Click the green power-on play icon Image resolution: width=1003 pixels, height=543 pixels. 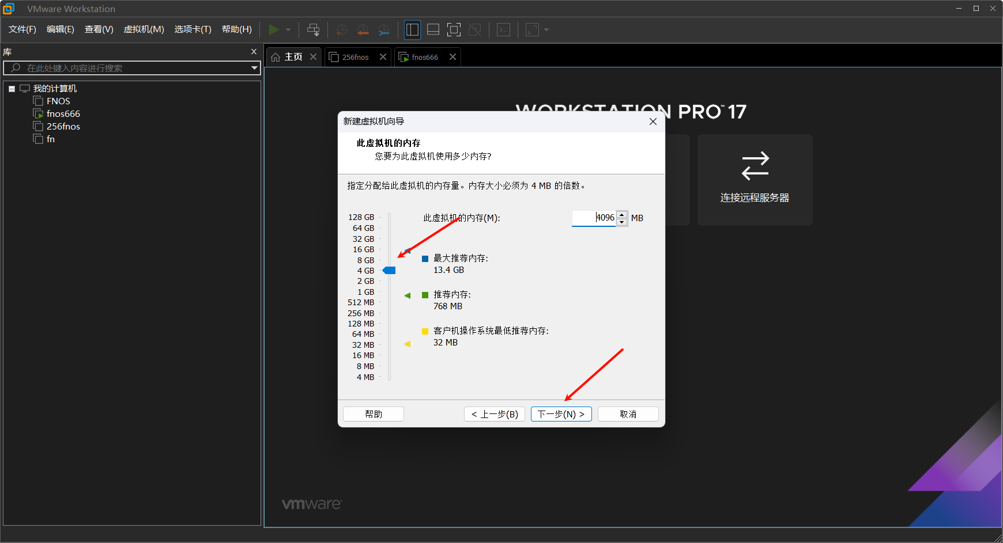click(x=274, y=29)
